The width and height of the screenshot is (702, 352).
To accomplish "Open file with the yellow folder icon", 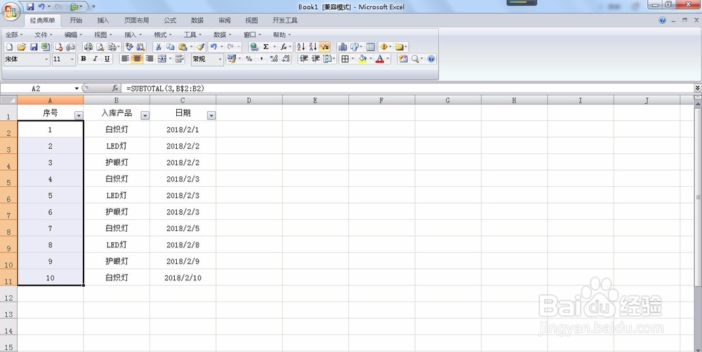I will point(22,46).
